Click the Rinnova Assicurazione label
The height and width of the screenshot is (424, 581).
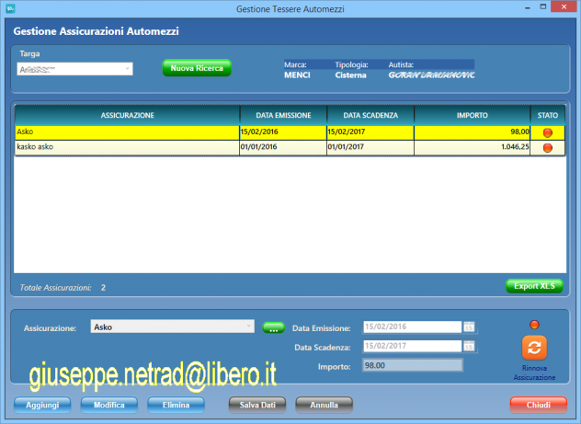(534, 372)
